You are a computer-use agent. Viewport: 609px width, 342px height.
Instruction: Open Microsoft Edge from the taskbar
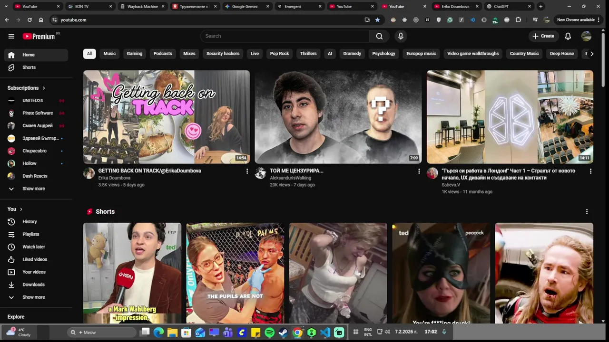pyautogui.click(x=159, y=332)
